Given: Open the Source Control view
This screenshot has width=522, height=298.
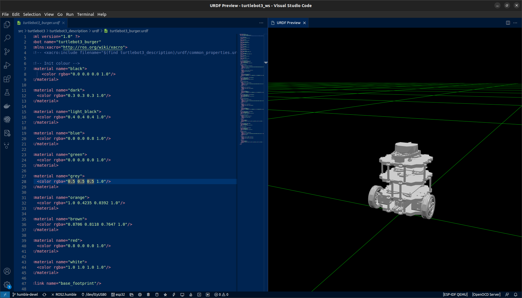Looking at the screenshot, I should pos(7,52).
